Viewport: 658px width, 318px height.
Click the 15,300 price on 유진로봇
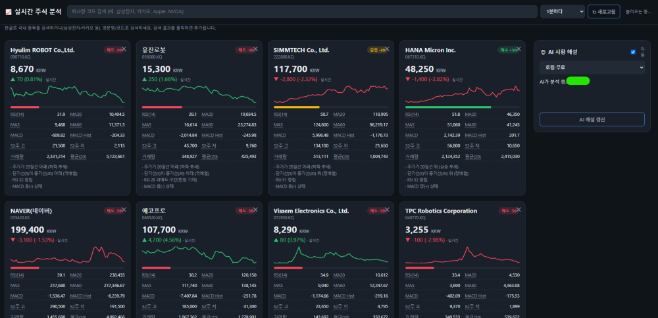pyautogui.click(x=156, y=69)
